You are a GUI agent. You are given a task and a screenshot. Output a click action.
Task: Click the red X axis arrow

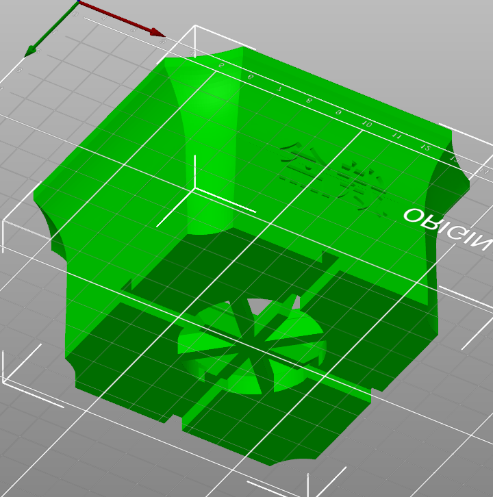[x=122, y=19]
